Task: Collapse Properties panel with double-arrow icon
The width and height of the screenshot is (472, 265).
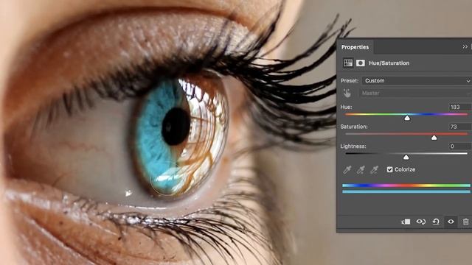Action: coord(465,46)
